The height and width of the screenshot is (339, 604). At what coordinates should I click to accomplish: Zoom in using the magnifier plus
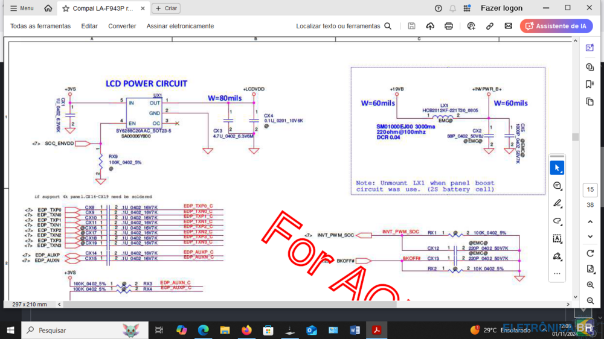pos(590,285)
